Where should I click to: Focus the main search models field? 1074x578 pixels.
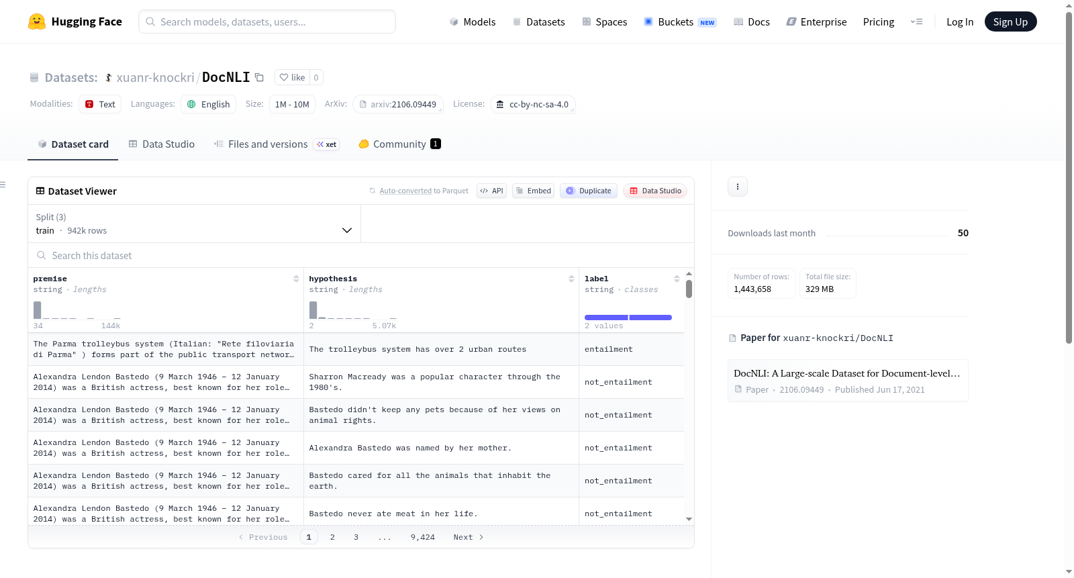pyautogui.click(x=267, y=21)
